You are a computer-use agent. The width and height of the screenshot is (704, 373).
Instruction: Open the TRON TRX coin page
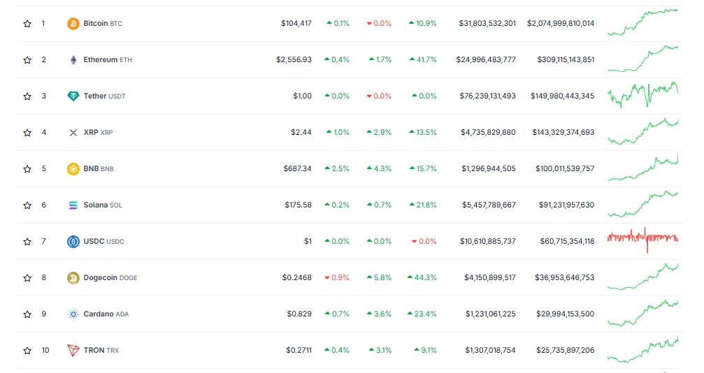(101, 351)
